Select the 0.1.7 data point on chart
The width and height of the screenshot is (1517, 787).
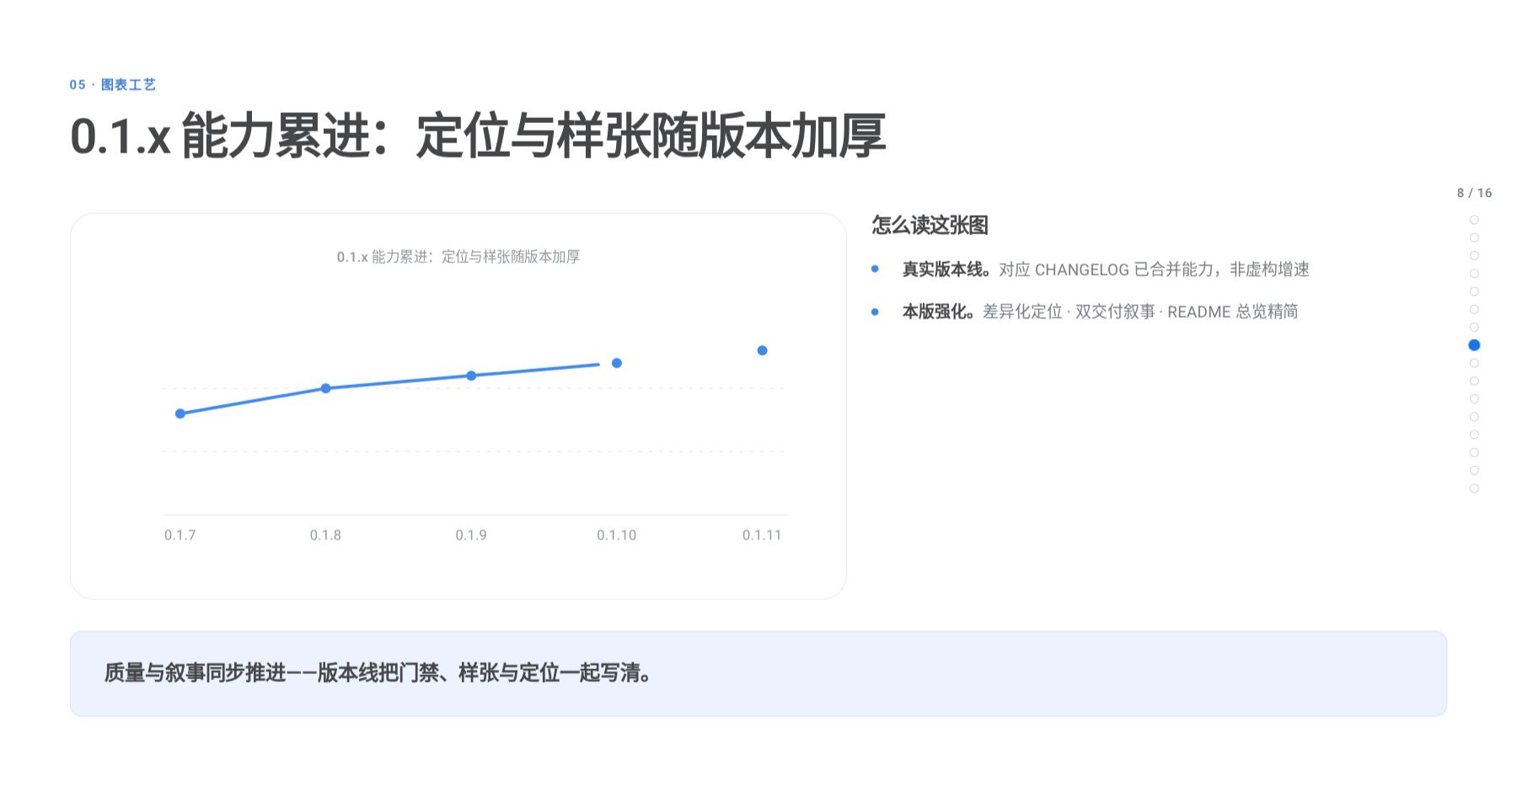tap(180, 414)
